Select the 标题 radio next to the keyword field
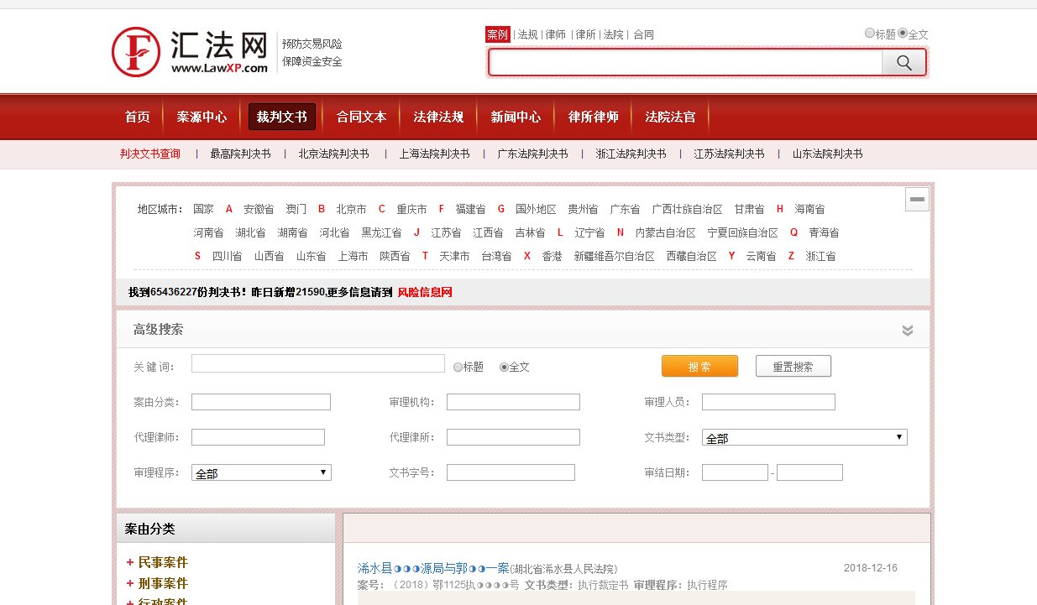The image size is (1037, 605). tap(456, 366)
